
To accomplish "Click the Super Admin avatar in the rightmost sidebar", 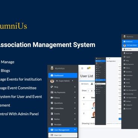I will [x=125, y=46].
